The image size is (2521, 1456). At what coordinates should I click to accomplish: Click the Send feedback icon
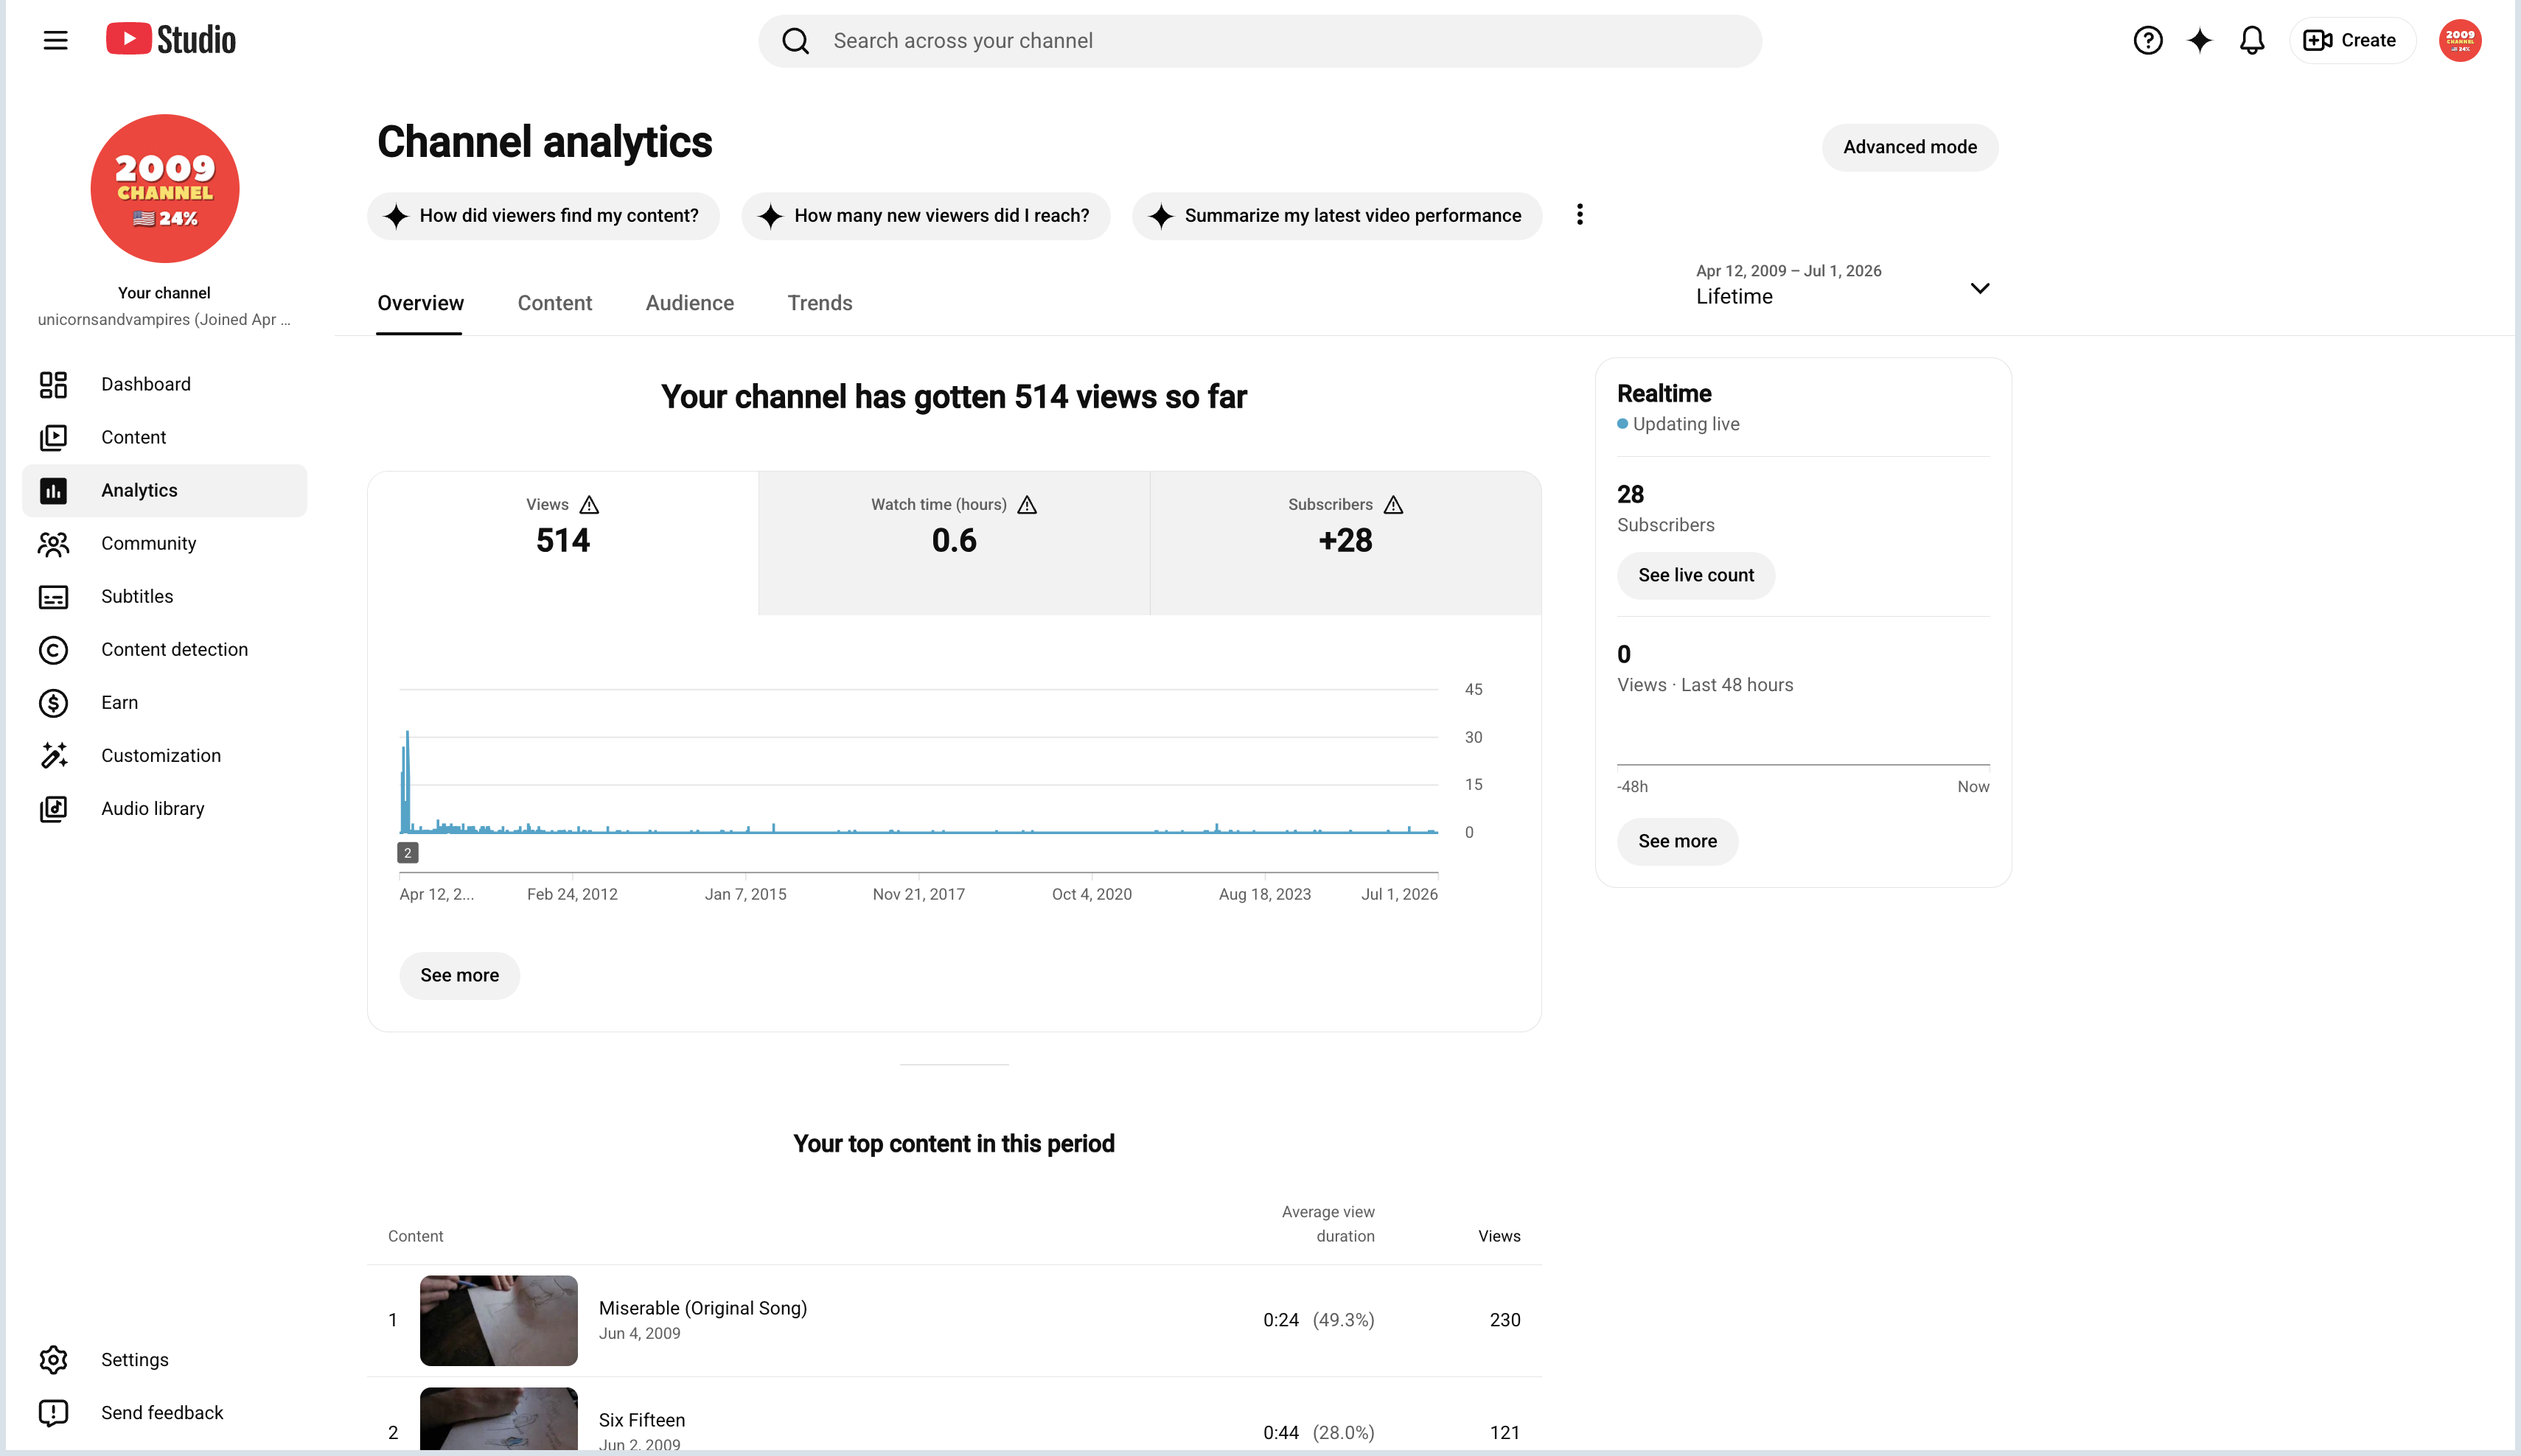click(53, 1413)
